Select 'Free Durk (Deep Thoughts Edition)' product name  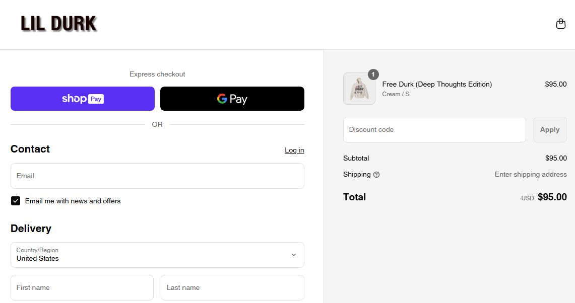[437, 84]
